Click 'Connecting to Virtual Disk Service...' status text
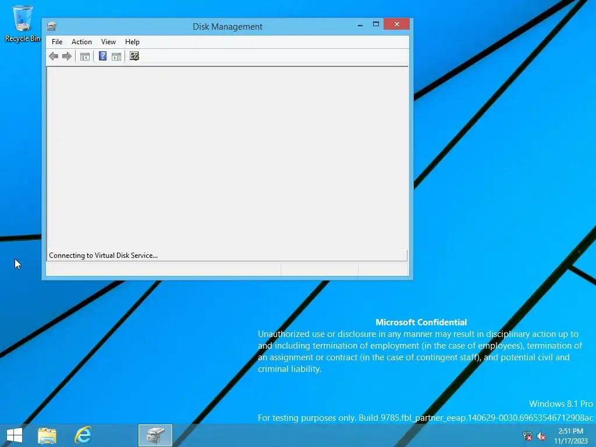This screenshot has height=447, width=596. (x=103, y=256)
